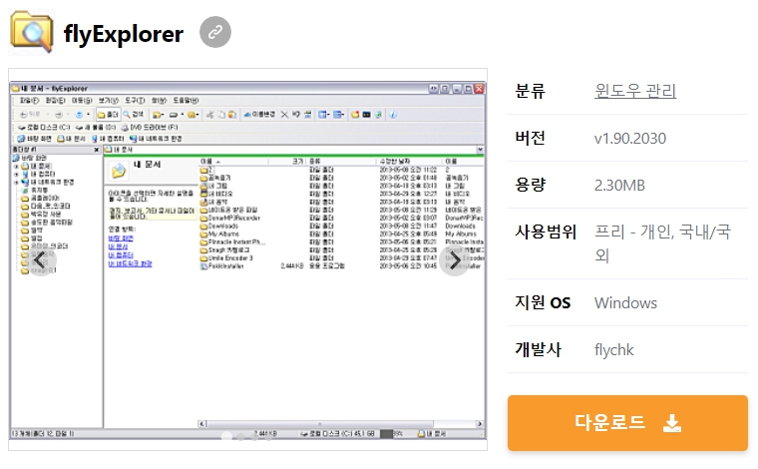Select the 곰플레이어 folder in the tree
Image resolution: width=758 pixels, height=469 pixels.
pyautogui.click(x=40, y=199)
